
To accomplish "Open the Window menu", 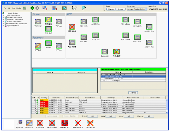I will (x=19, y=8).
